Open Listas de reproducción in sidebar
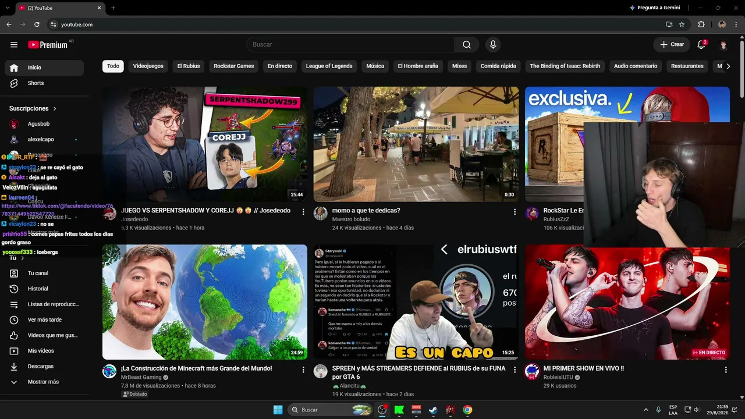This screenshot has height=419, width=745. (x=44, y=304)
